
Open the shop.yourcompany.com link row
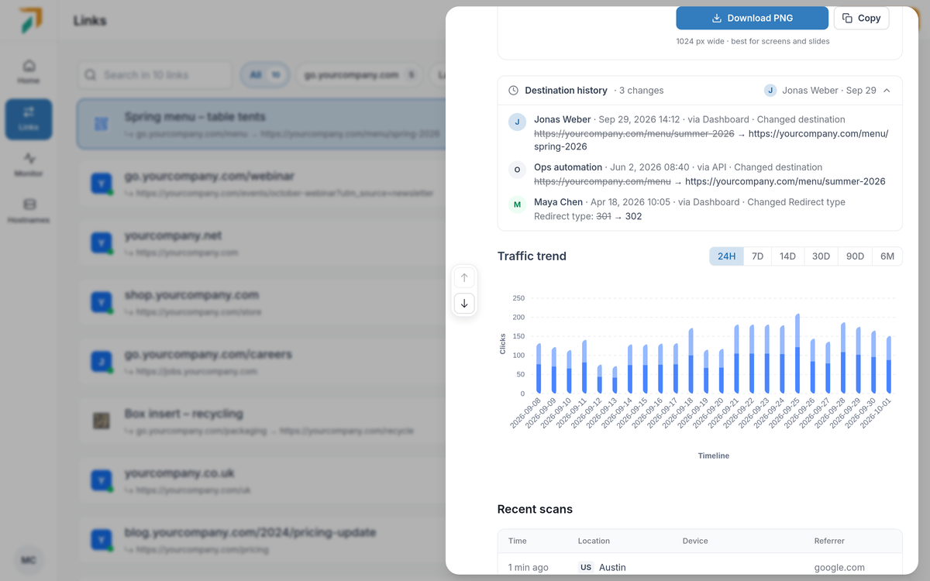(x=262, y=303)
